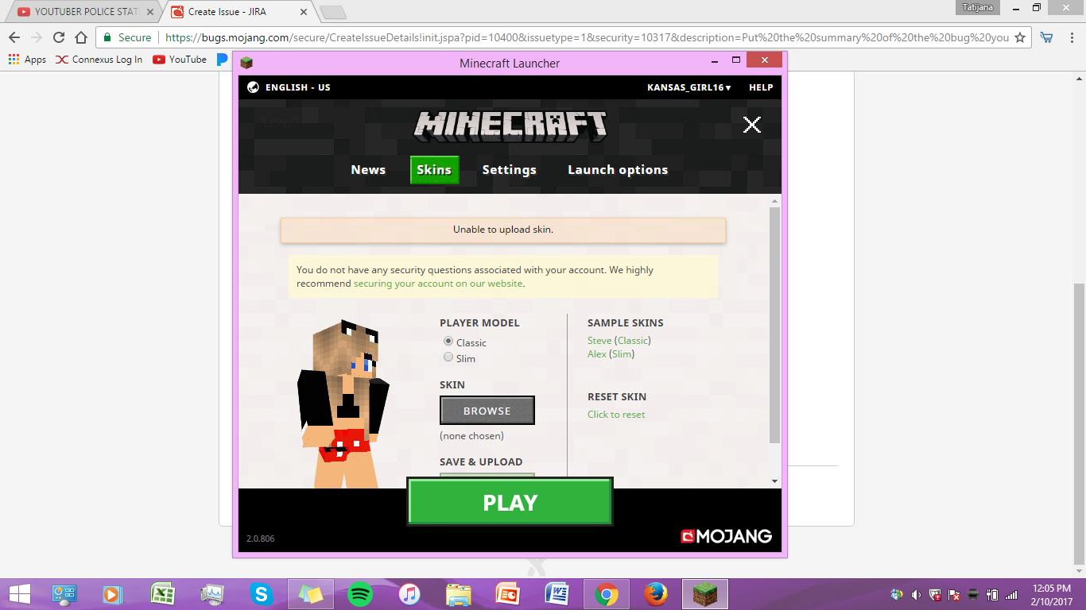Open 'securing your account on our website' link
The height and width of the screenshot is (610, 1086).
(x=438, y=284)
